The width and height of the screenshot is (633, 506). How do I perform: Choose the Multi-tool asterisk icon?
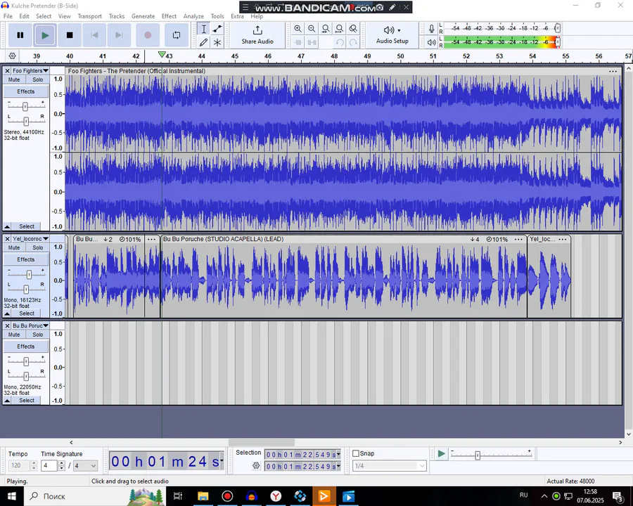[217, 42]
